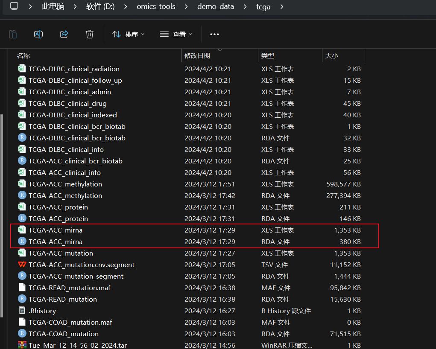Select XLS icon of TCGA-ACC_mirna sheet
Image resolution: width=436 pixels, height=349 pixels.
[x=22, y=230]
